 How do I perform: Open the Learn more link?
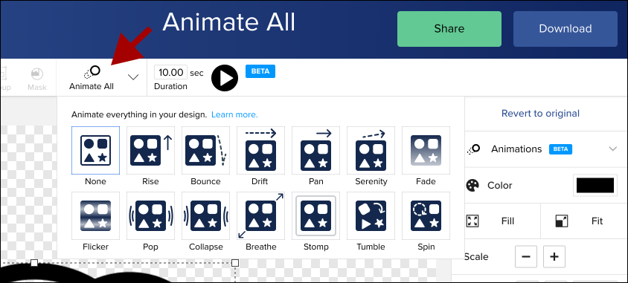[x=234, y=114]
